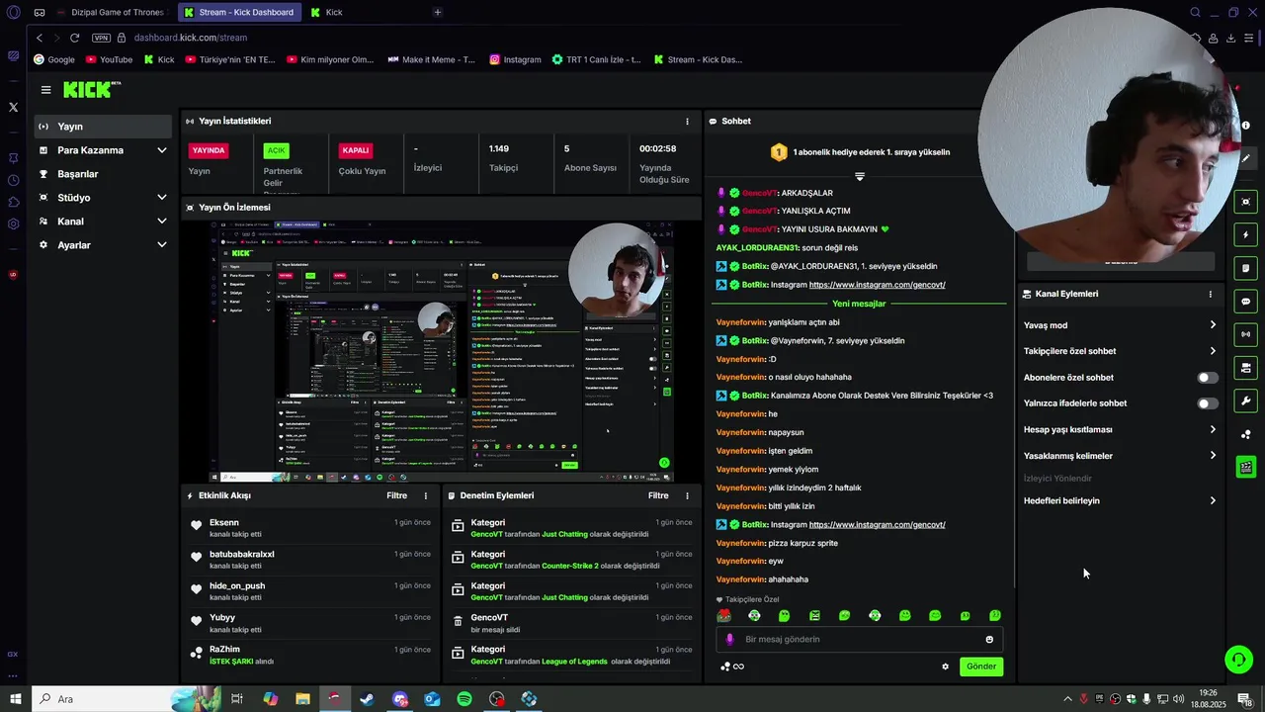The height and width of the screenshot is (712, 1265).
Task: Open Yayın İstatistikleri three-dot menu
Action: point(687,121)
